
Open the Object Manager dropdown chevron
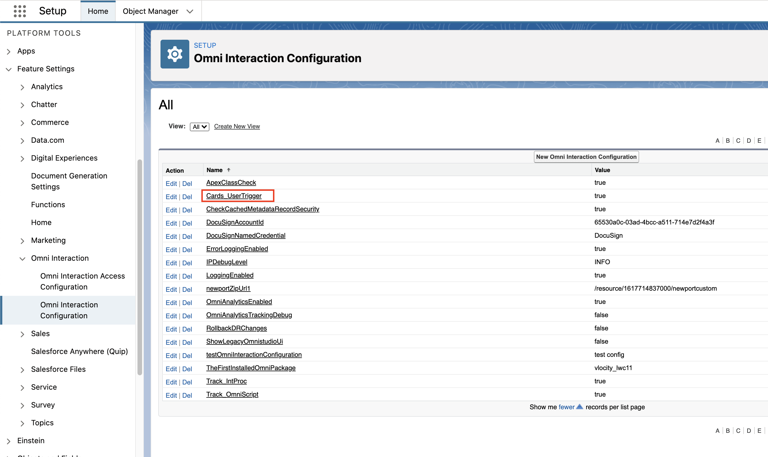pos(190,12)
